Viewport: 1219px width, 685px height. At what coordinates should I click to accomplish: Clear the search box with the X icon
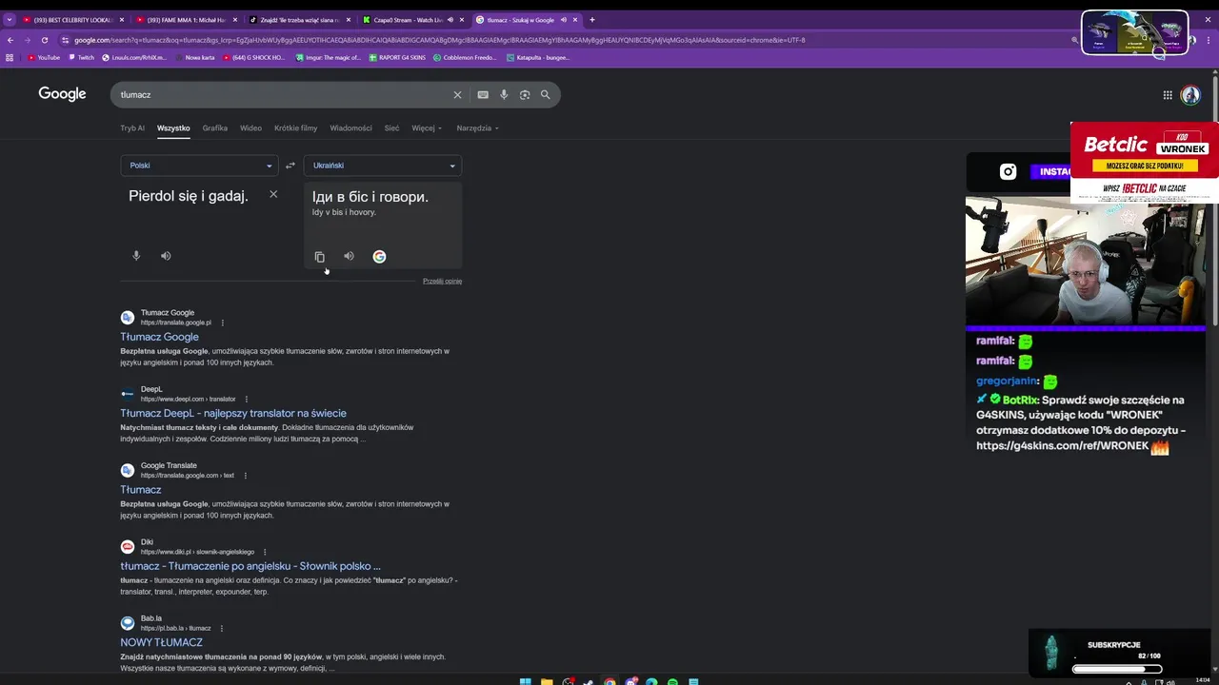pyautogui.click(x=457, y=95)
